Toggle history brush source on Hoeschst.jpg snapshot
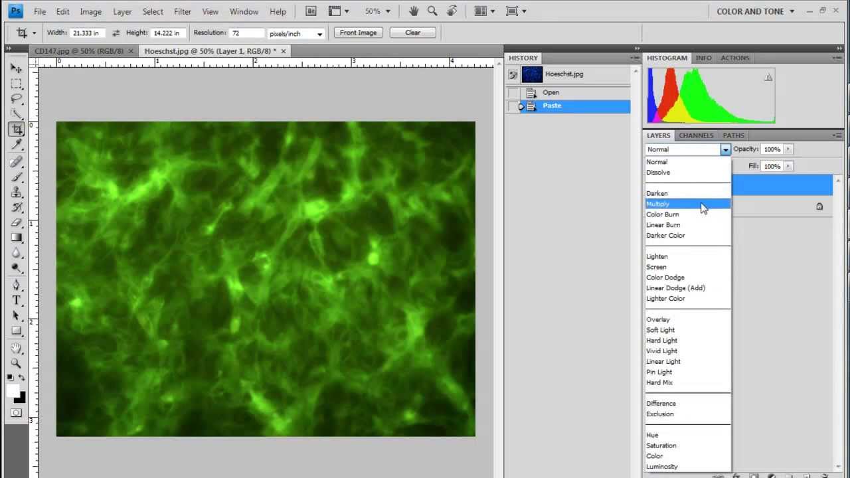Image resolution: width=850 pixels, height=478 pixels. (513, 75)
